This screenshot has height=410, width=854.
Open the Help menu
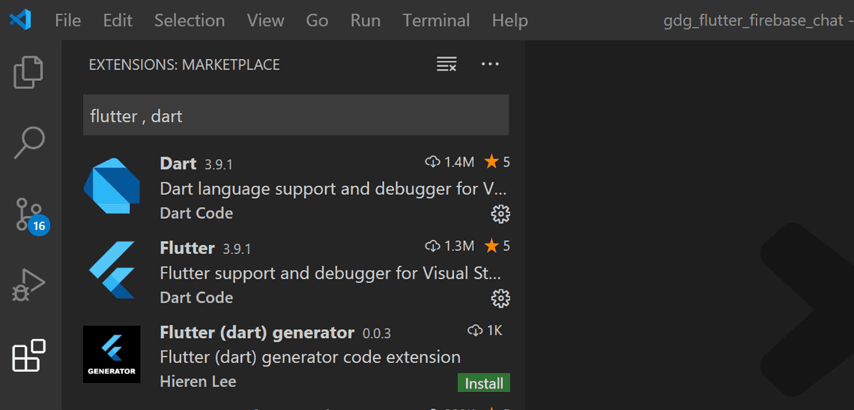pyautogui.click(x=510, y=21)
